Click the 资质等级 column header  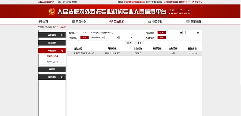pos(157,49)
